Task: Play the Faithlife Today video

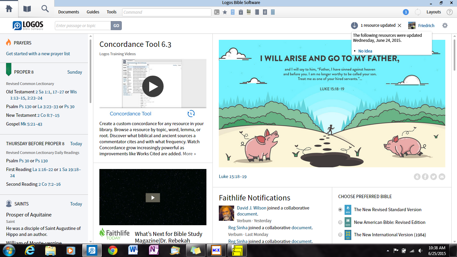Action: click(153, 197)
